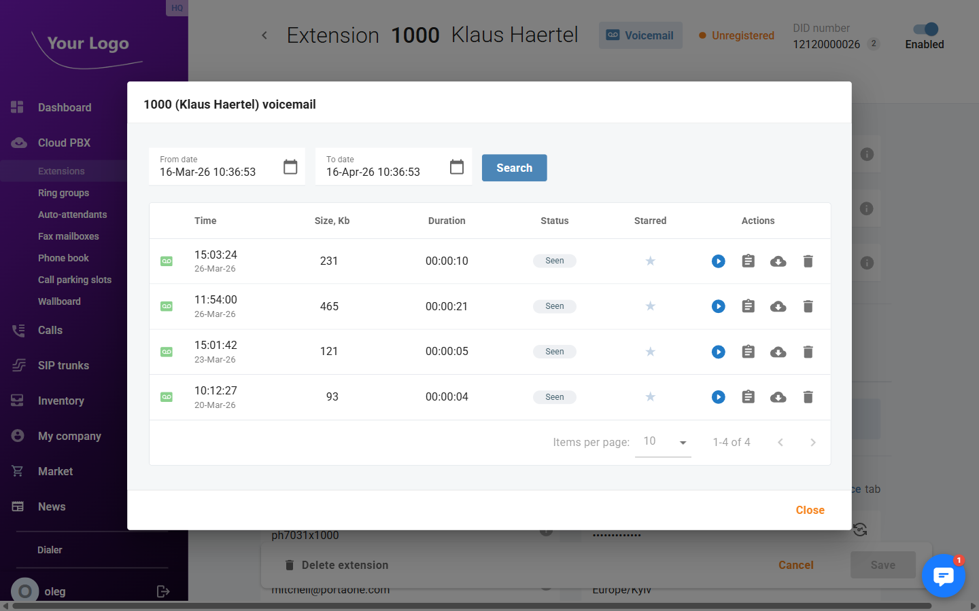Delete the 10:12:27 voicemail from 20-Mar-26
Viewport: 979px width, 611px height.
coord(808,397)
